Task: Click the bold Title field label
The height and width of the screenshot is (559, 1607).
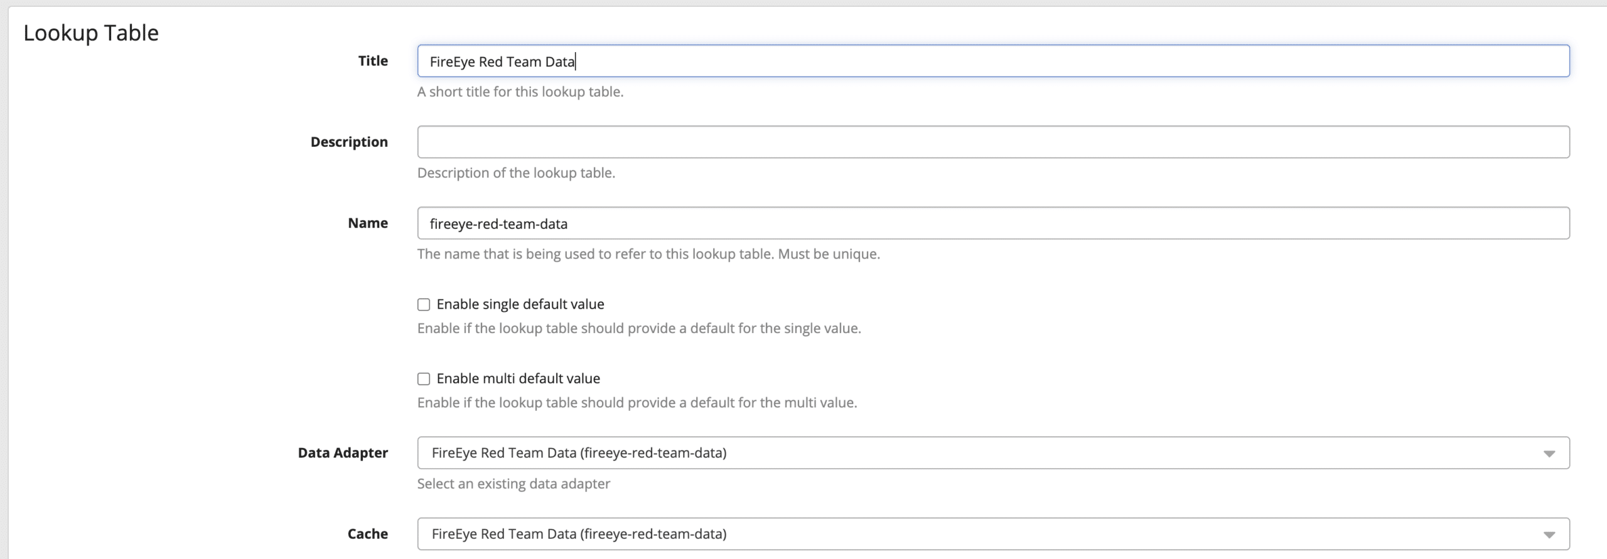Action: tap(373, 61)
